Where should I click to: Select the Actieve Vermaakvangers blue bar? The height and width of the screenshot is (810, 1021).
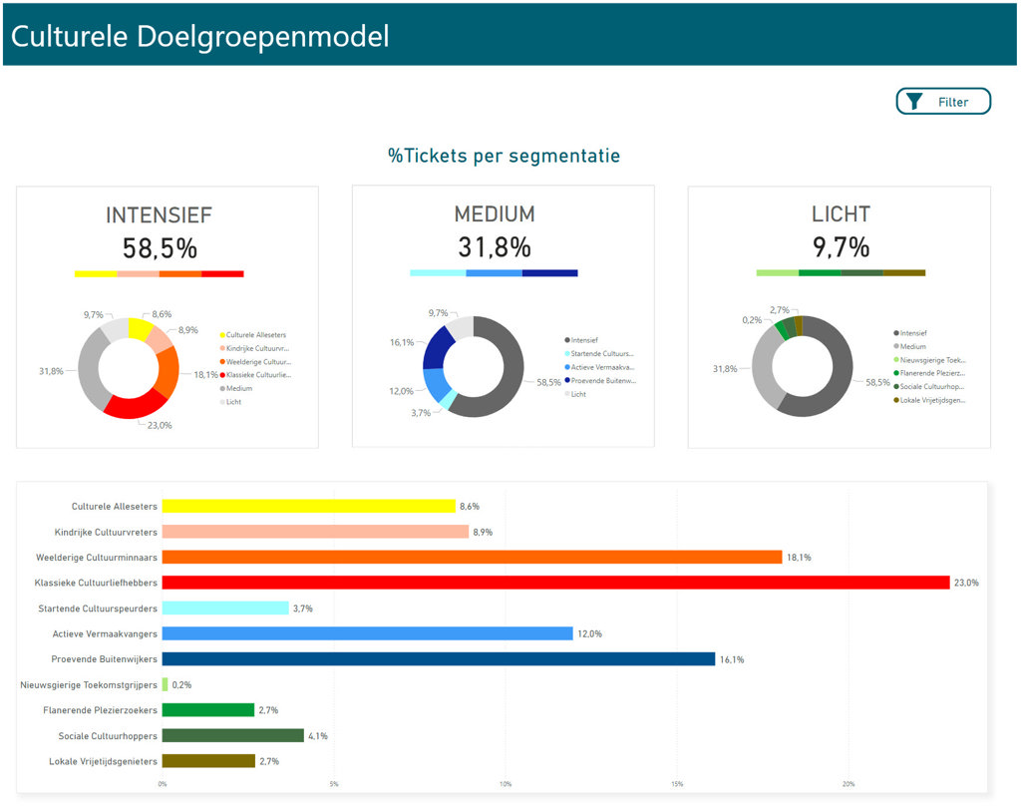pos(367,633)
